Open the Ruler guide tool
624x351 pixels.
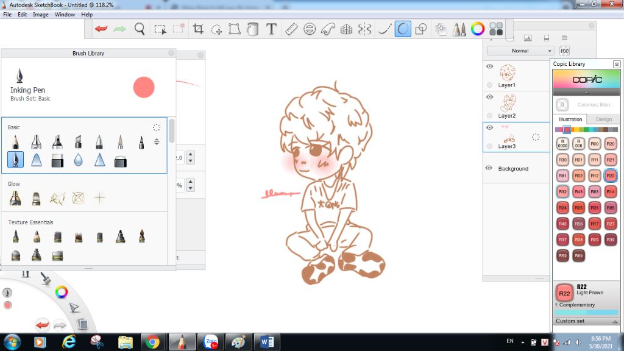291,29
